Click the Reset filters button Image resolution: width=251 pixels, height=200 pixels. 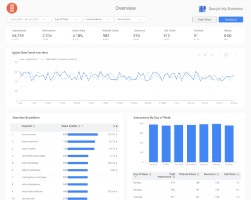(x=204, y=20)
